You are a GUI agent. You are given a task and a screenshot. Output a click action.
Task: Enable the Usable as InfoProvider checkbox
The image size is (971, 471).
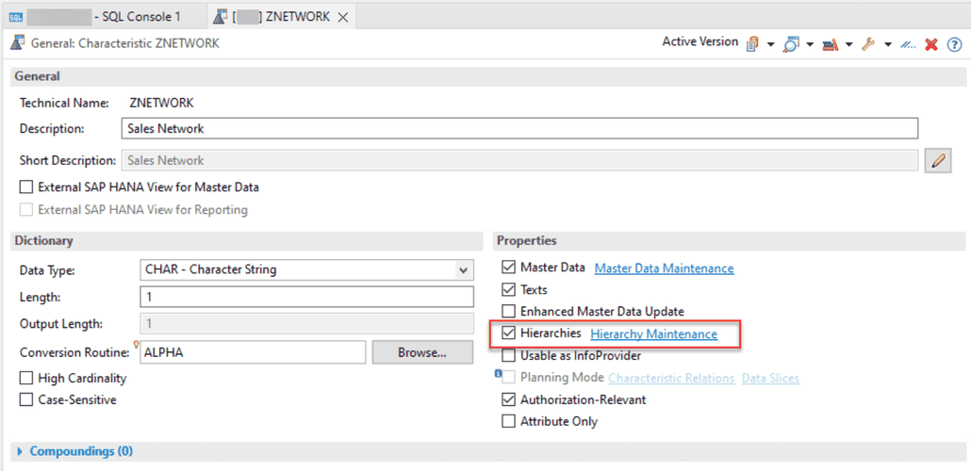click(x=509, y=356)
